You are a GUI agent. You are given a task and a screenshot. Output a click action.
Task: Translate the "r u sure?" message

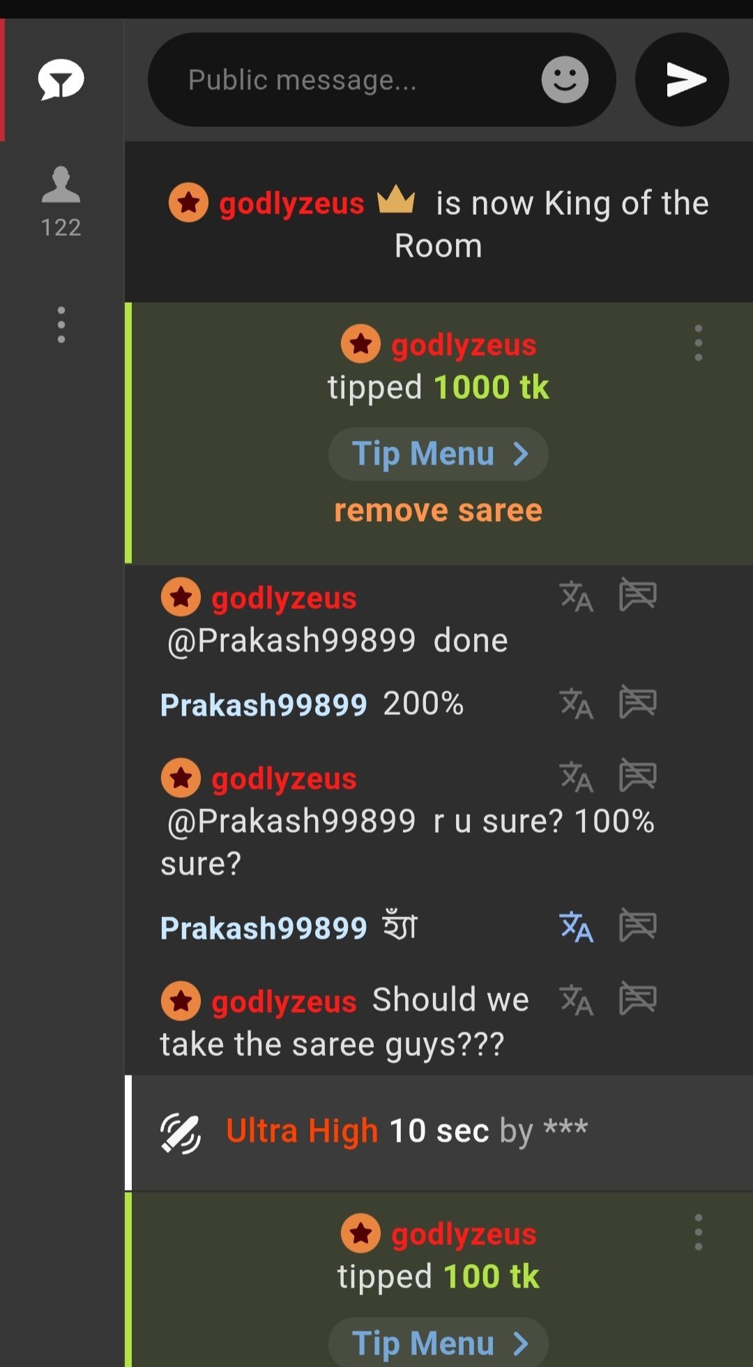576,777
